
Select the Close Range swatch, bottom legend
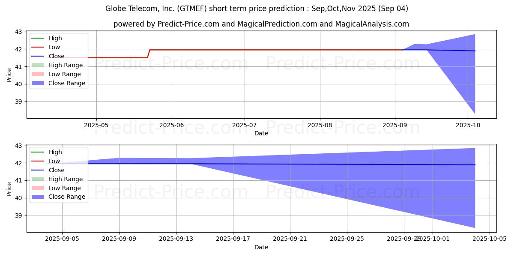pyautogui.click(x=38, y=197)
